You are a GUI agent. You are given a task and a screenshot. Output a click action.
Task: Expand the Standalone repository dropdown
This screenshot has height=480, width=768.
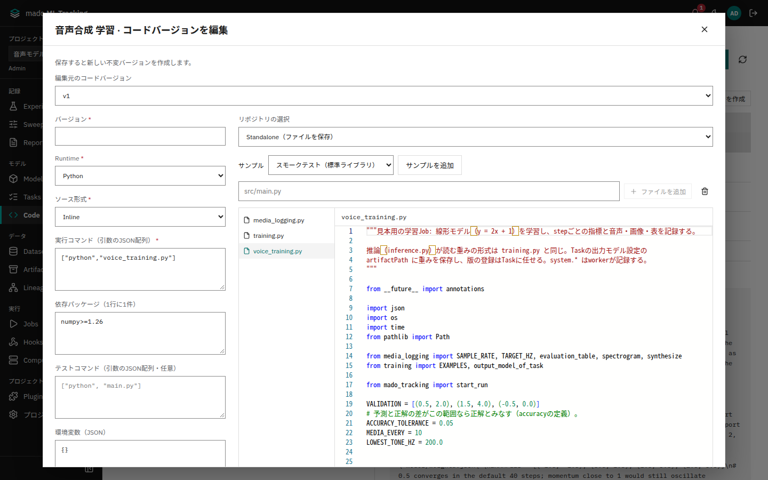(x=476, y=137)
